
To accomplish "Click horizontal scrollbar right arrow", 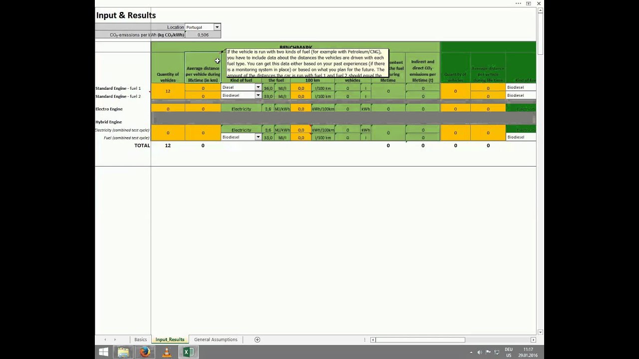I will pos(534,340).
